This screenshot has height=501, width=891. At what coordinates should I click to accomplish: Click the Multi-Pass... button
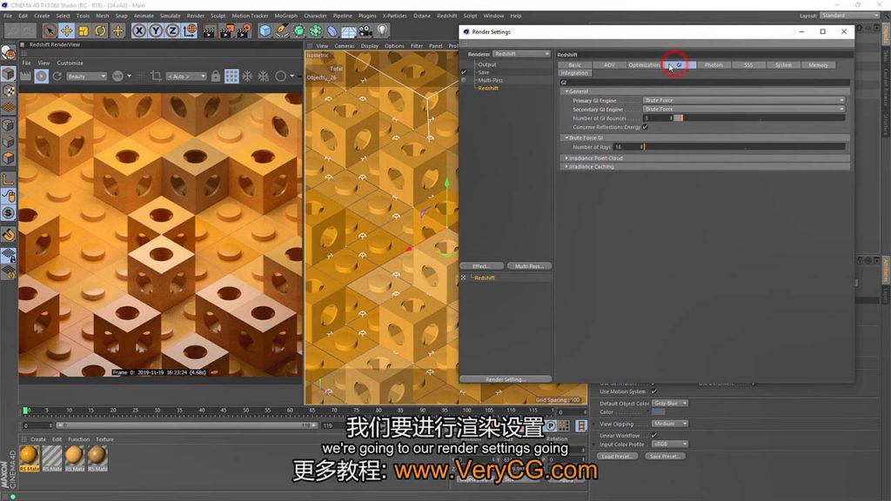click(x=529, y=266)
